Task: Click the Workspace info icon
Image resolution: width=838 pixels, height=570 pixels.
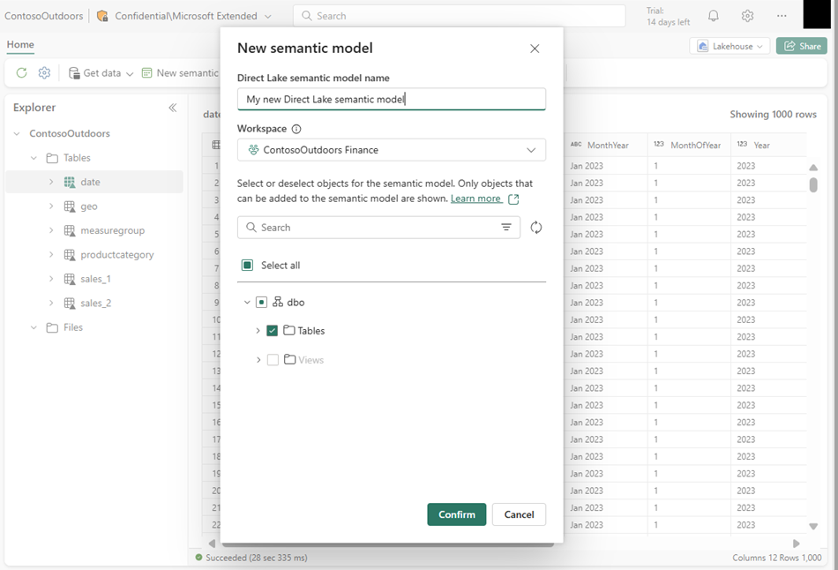Action: tap(296, 129)
